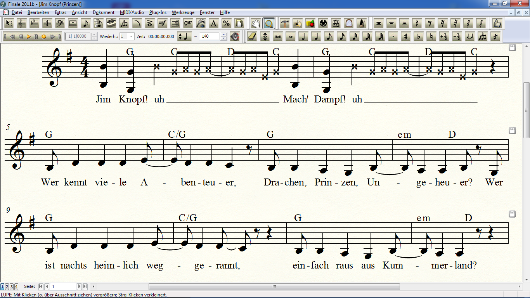Open the Datei menu
Image resolution: width=530 pixels, height=298 pixels.
17,12
